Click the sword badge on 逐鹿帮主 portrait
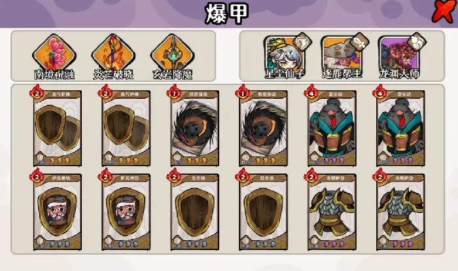 click(x=360, y=42)
